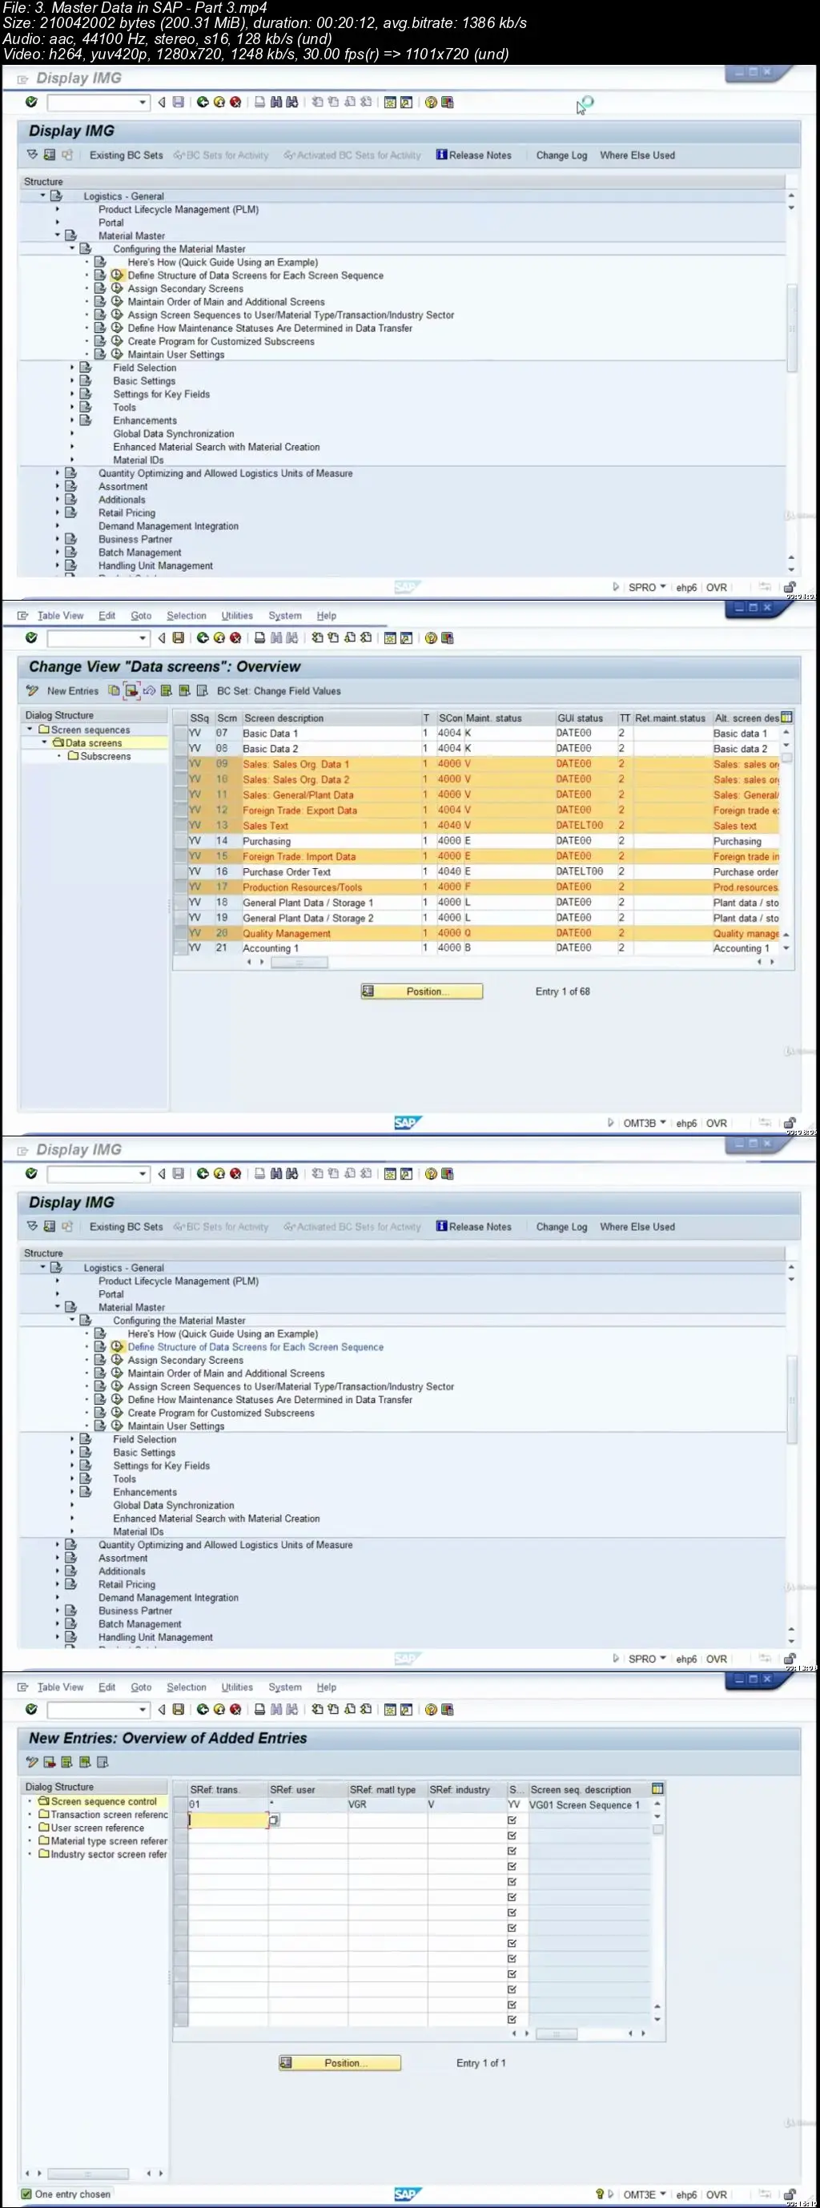Image resolution: width=820 pixels, height=2208 pixels.
Task: Click active empty SRef trans. input cell
Action: click(228, 1820)
